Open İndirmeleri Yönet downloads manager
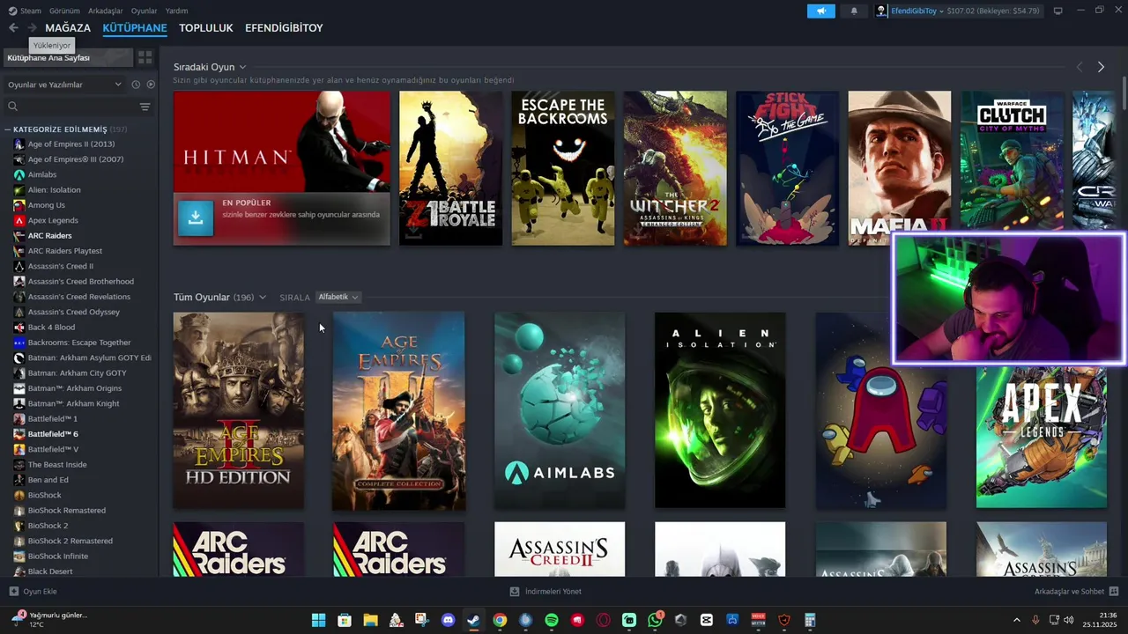1128x634 pixels. point(545,592)
